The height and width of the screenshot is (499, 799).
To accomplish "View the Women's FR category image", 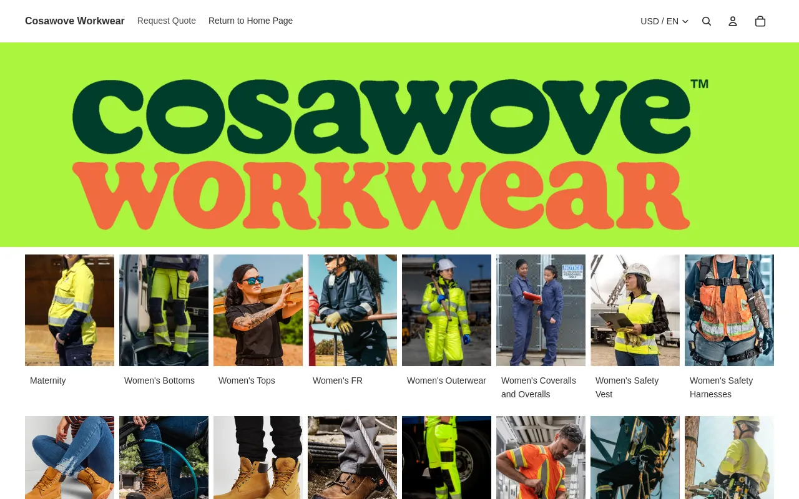I will click(x=352, y=310).
